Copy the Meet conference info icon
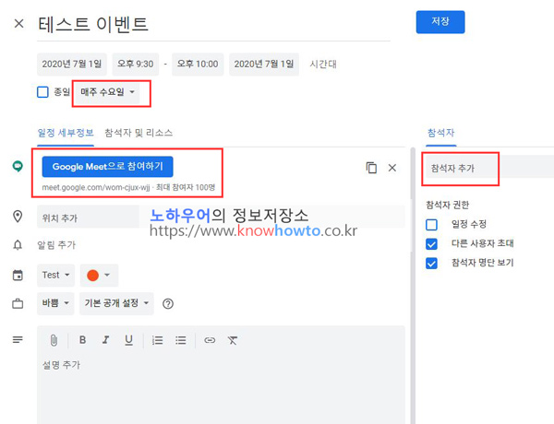The image size is (554, 424). pyautogui.click(x=371, y=168)
